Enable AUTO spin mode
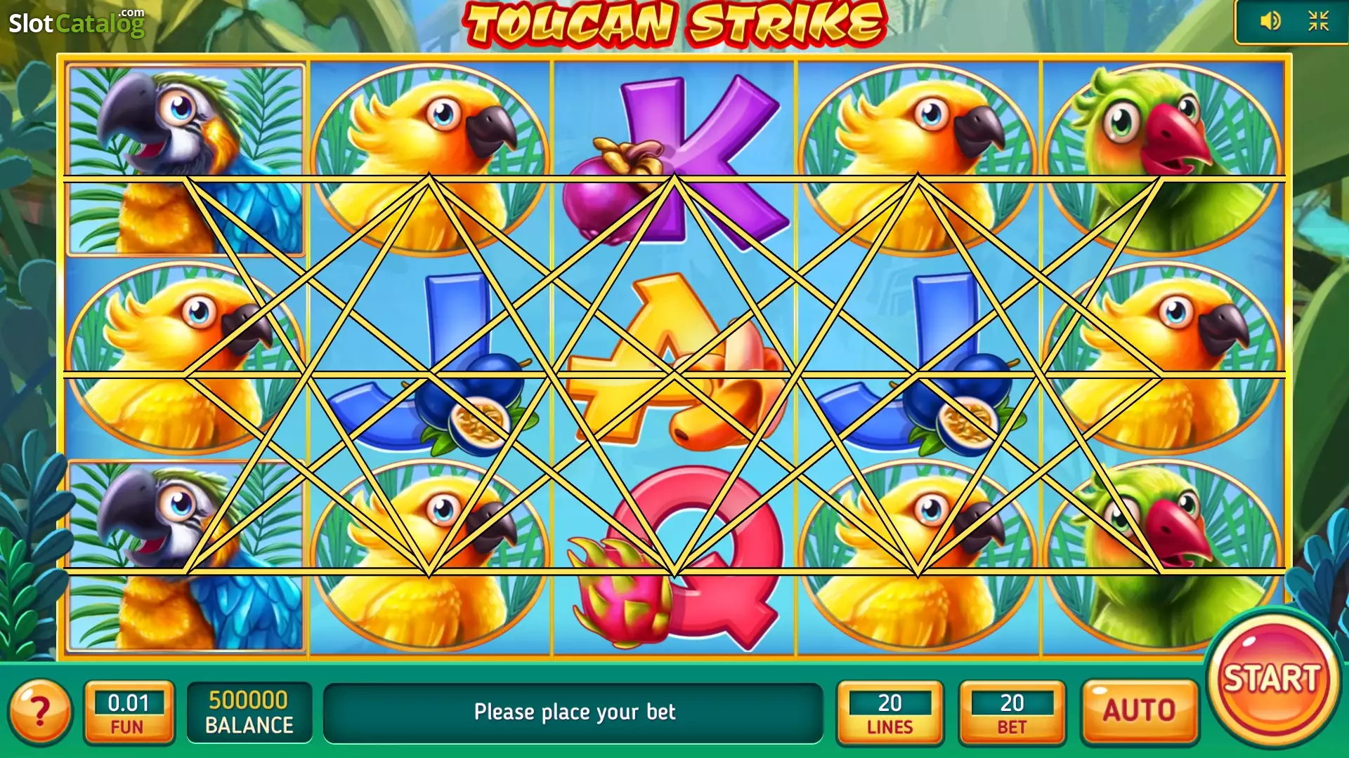 click(1139, 711)
